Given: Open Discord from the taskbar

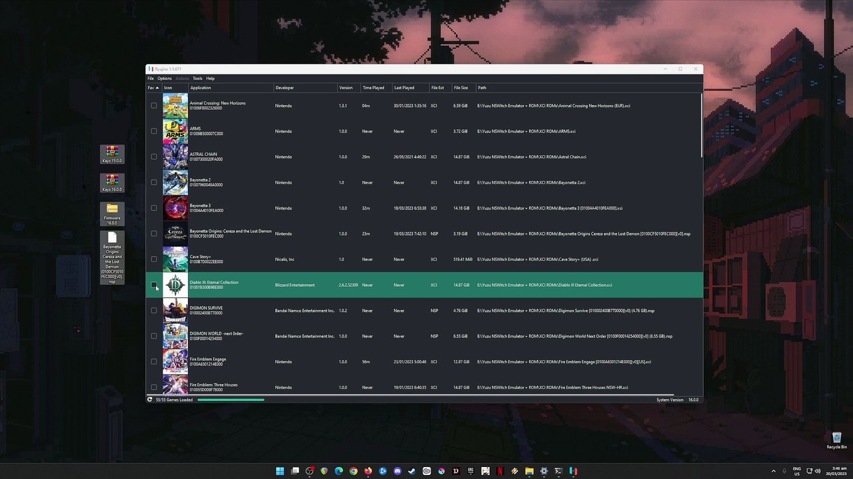Looking at the screenshot, I should tap(397, 471).
